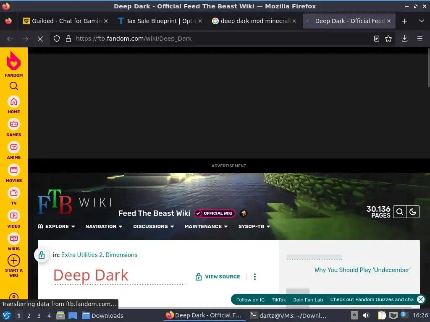
Task: Open volume control in system tray
Action: coord(366,315)
